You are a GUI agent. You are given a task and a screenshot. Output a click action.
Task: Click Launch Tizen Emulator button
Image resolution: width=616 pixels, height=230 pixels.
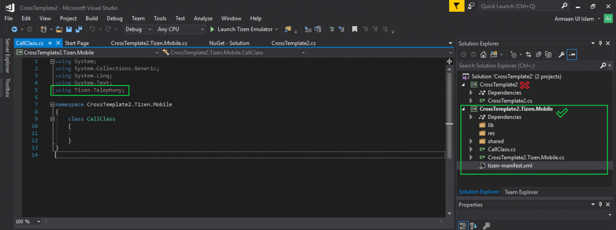point(240,29)
